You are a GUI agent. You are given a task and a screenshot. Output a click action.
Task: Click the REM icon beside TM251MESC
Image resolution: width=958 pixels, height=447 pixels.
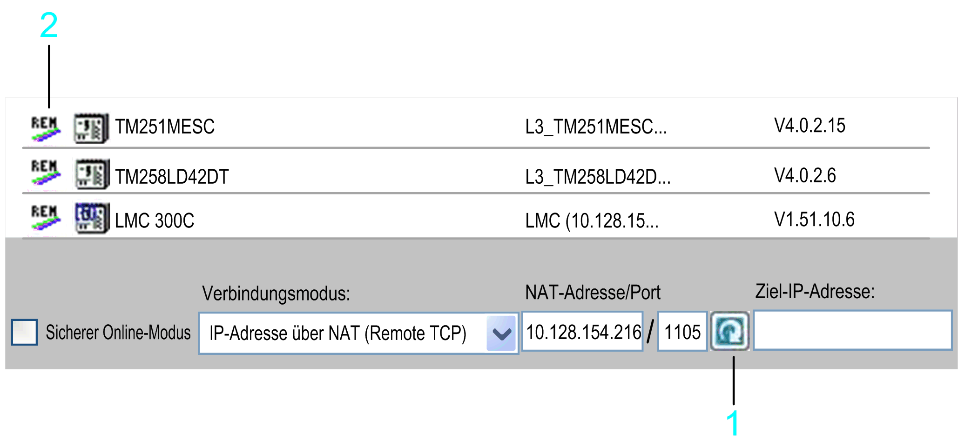click(46, 128)
